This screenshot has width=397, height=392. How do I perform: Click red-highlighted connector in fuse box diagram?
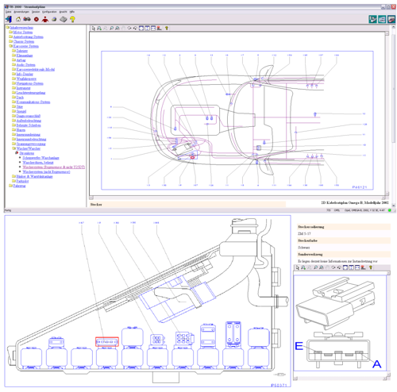[x=107, y=342]
